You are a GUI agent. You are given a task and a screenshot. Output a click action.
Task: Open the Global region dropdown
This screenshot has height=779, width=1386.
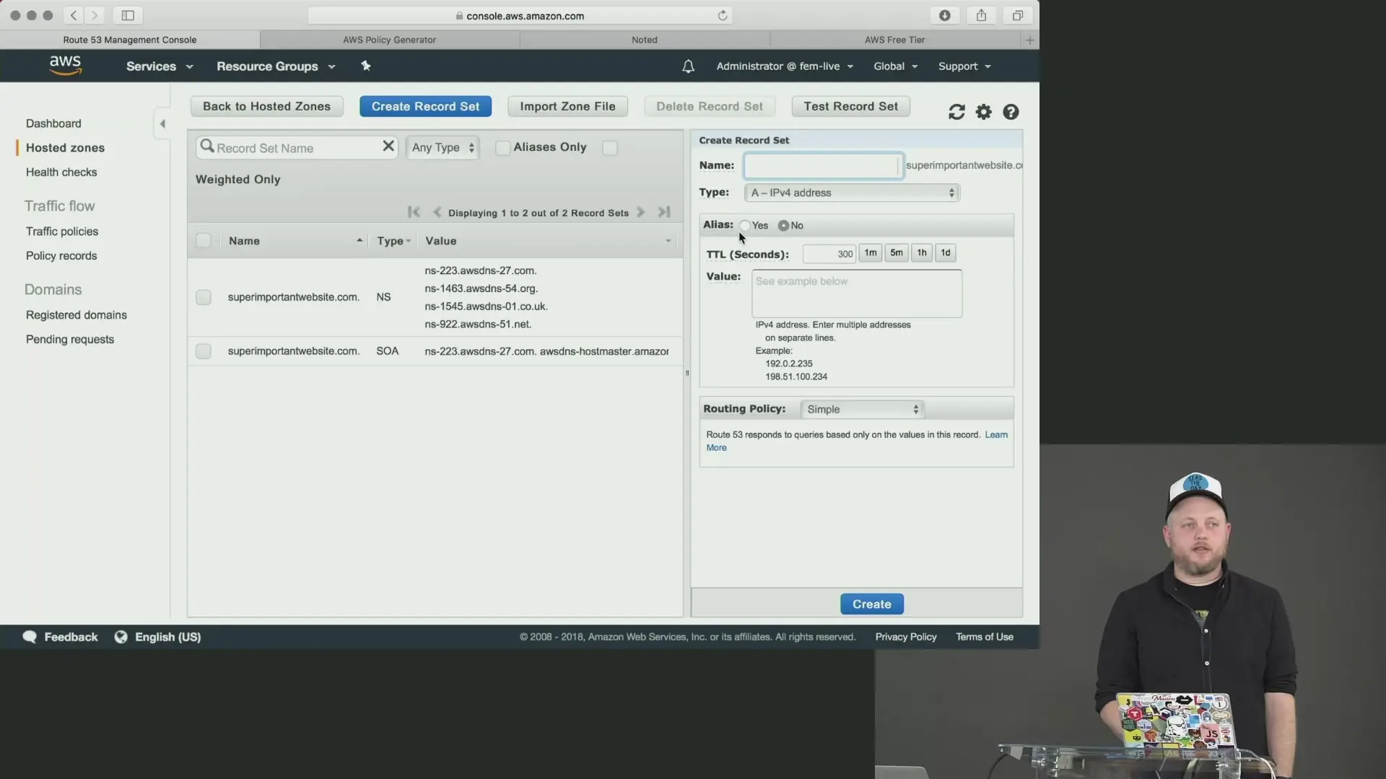point(895,66)
